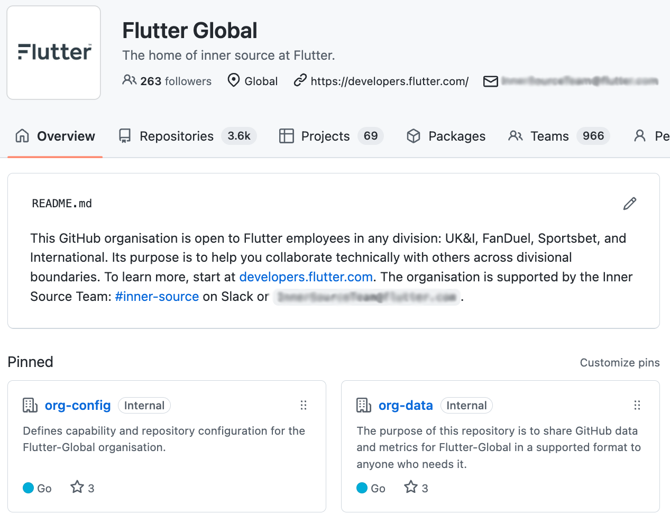
Task: Click the envelope mail icon in the header
Action: coord(491,81)
